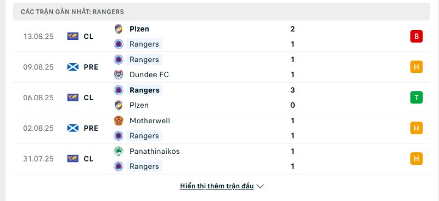Click the orange H badge for Panathinaikos match
The height and width of the screenshot is (201, 439).
[417, 159]
